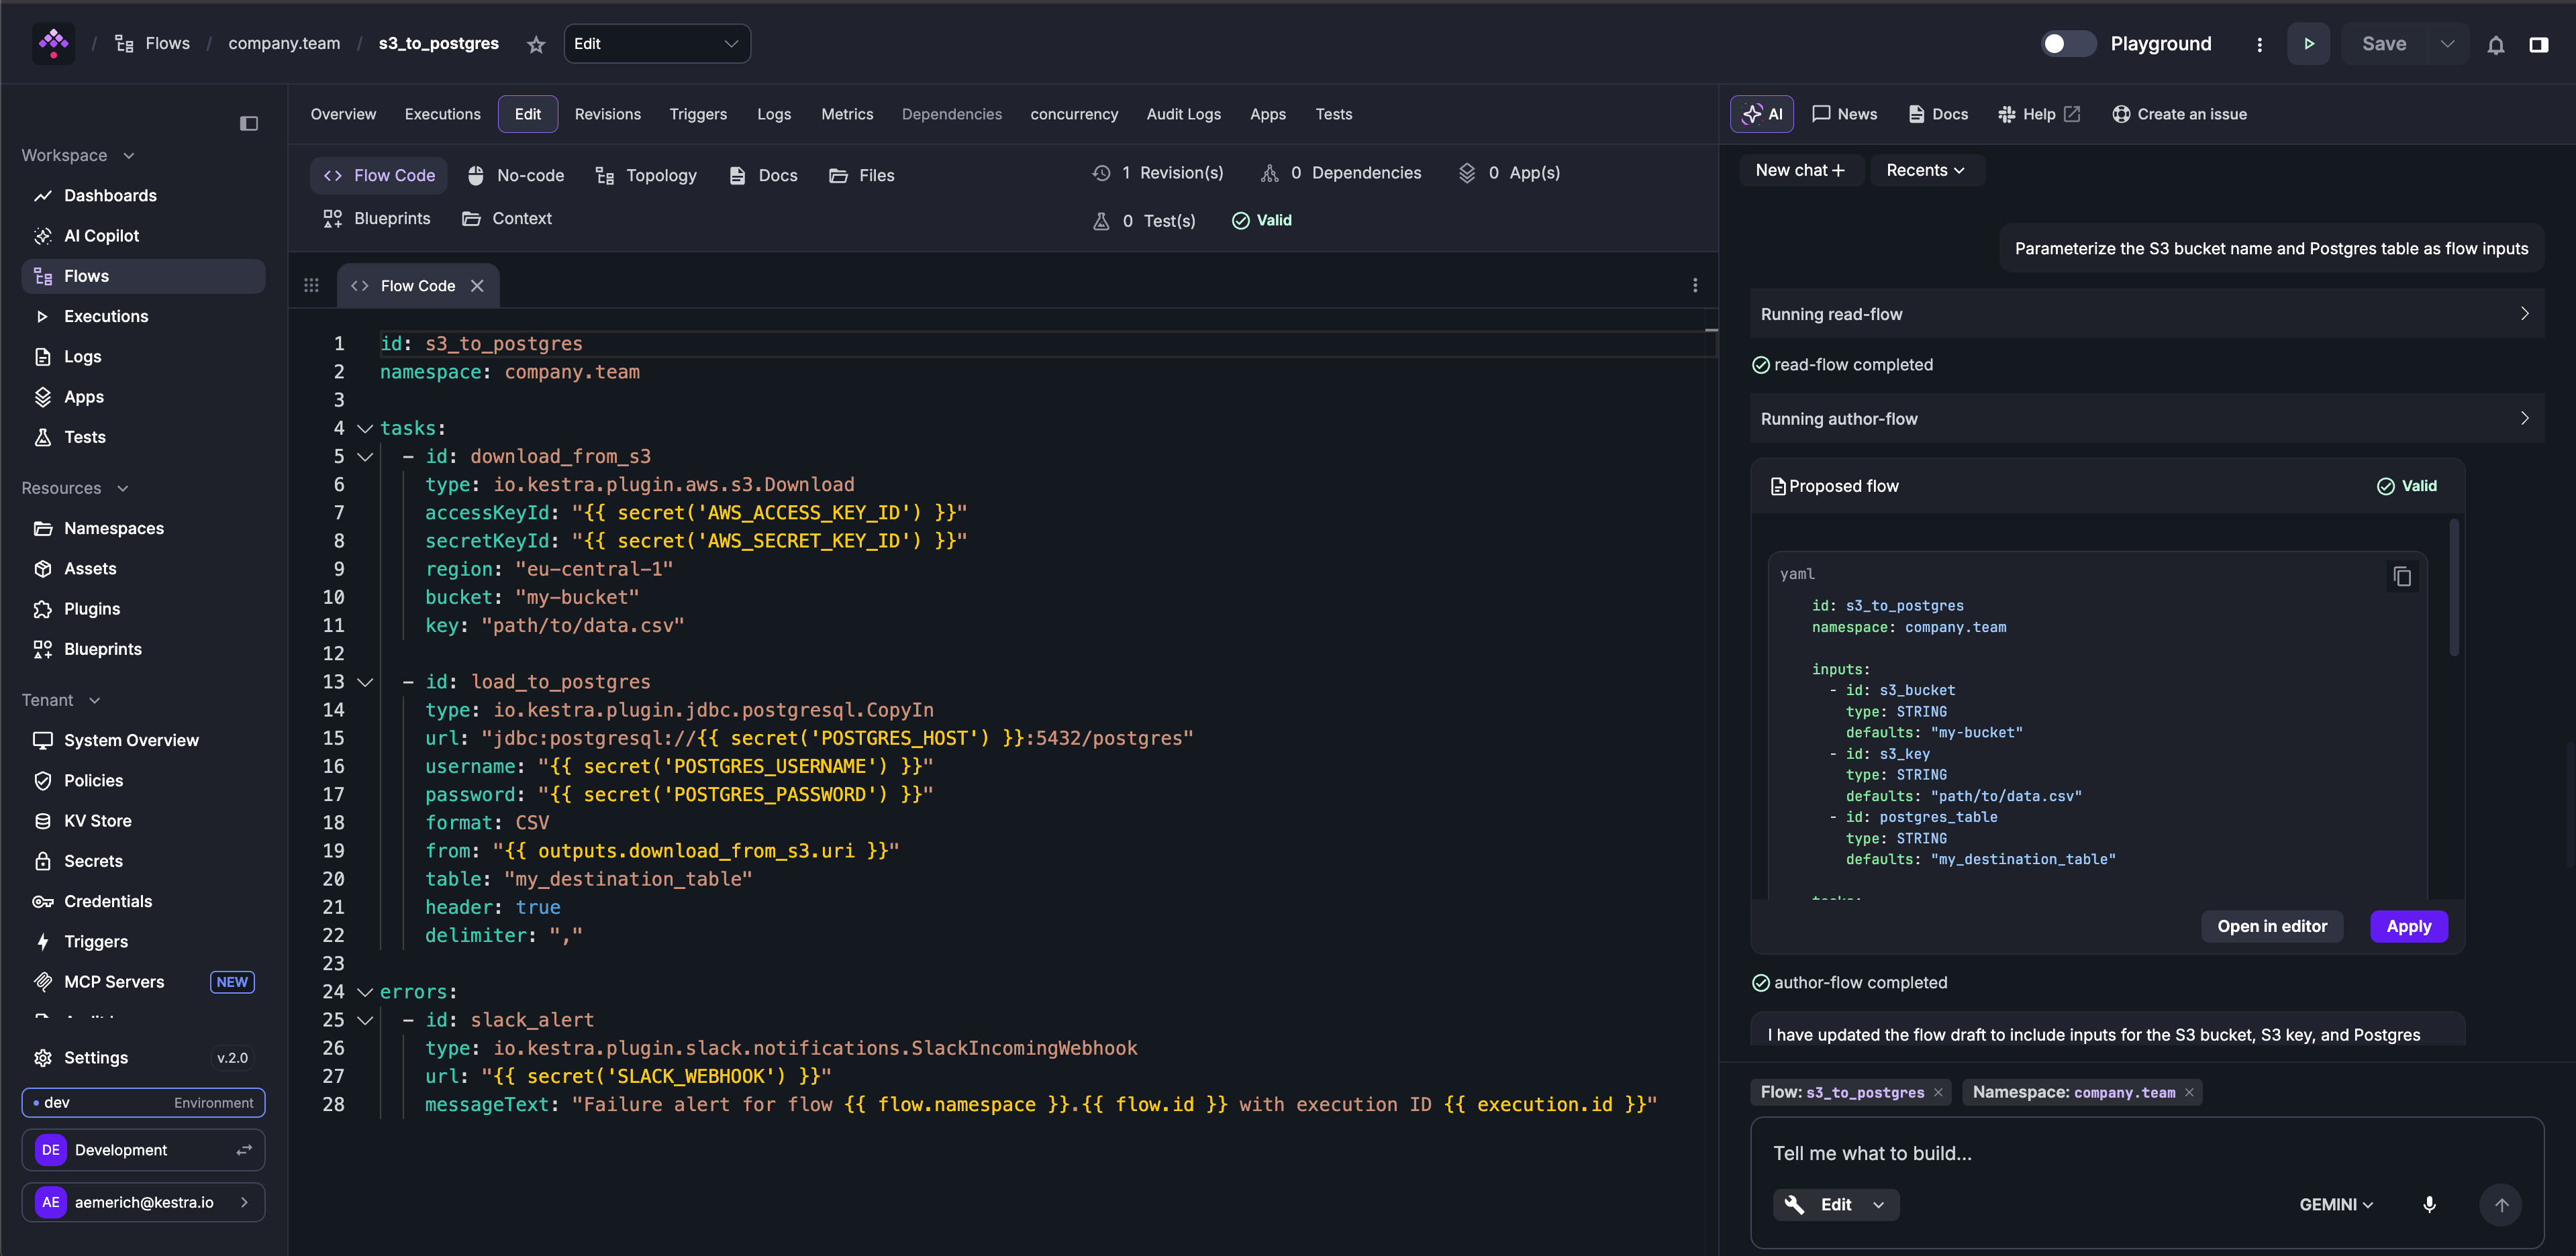The image size is (2576, 1256).
Task: Switch to the Metrics tab
Action: coord(847,114)
